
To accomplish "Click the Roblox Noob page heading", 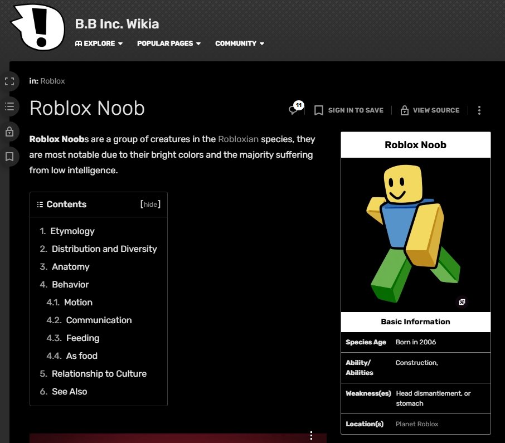I will click(x=87, y=108).
